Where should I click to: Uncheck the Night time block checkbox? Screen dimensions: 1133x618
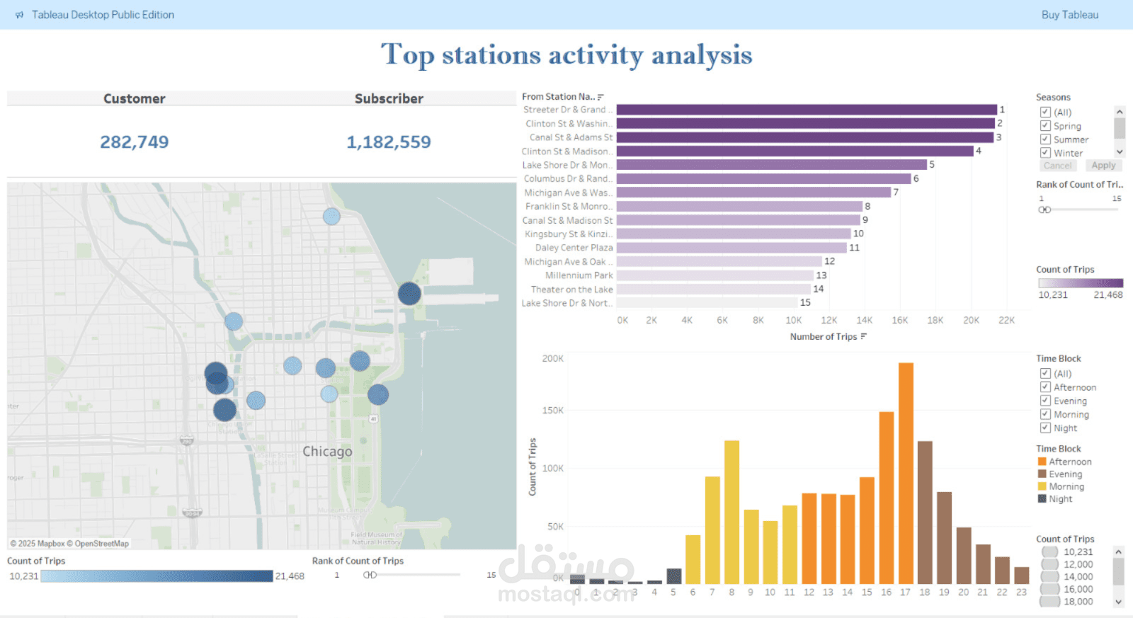1045,428
